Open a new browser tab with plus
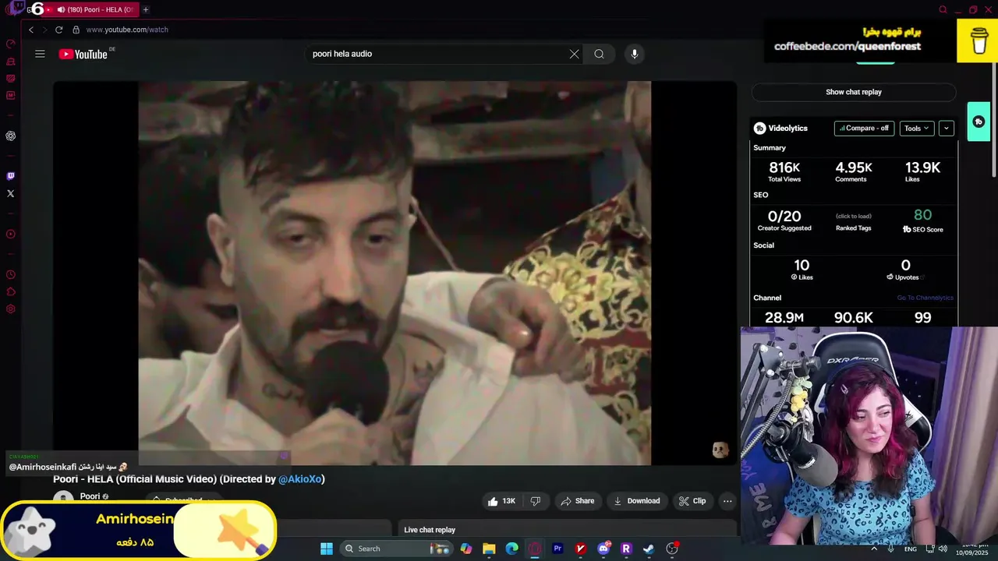 [x=146, y=9]
